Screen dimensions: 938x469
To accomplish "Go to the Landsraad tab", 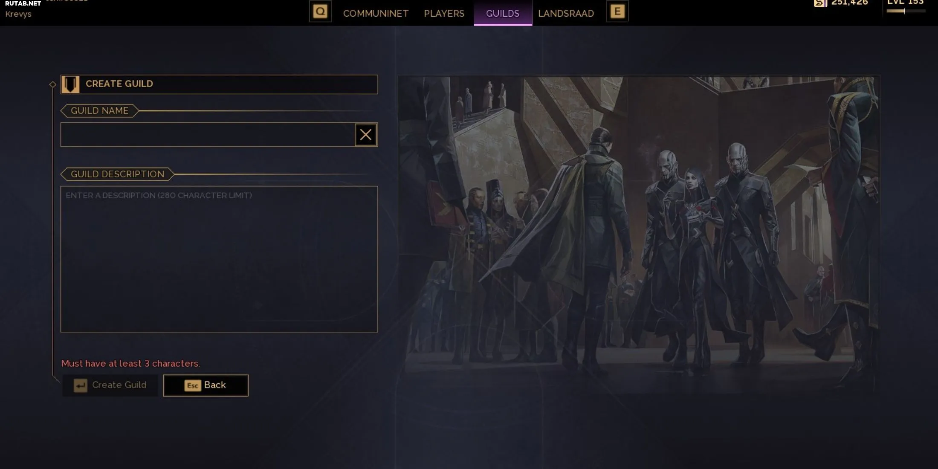I will point(566,14).
